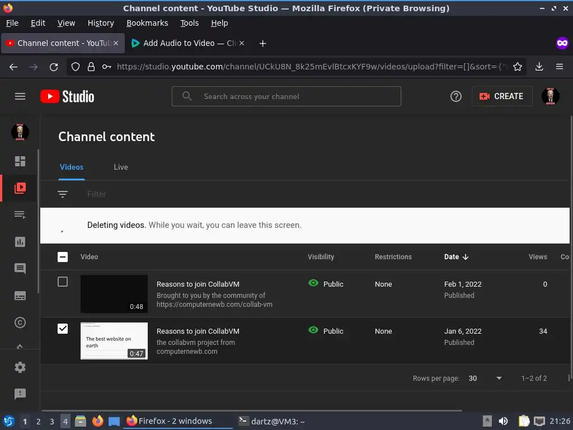Click the taskbar clock showing 21:26

tap(560, 421)
